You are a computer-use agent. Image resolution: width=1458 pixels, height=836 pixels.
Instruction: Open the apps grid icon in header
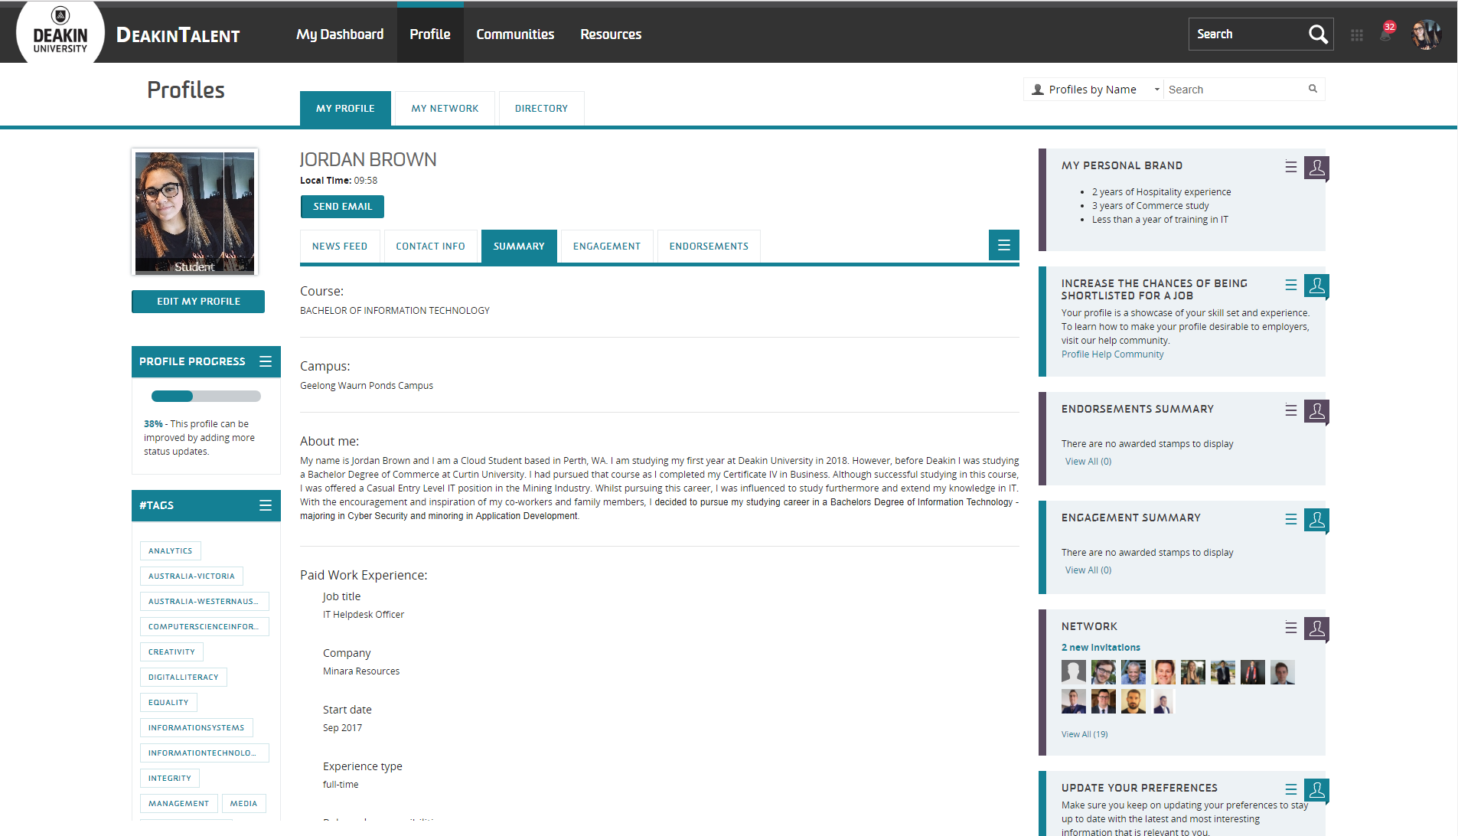point(1357,35)
